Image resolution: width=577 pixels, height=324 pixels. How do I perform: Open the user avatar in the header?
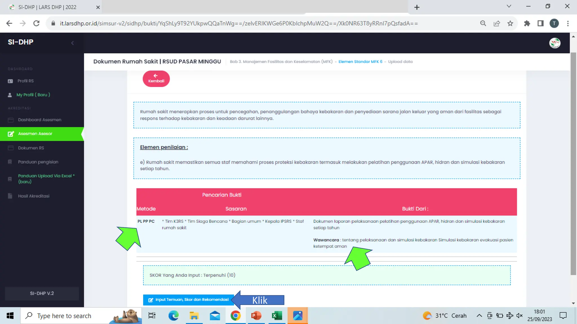click(x=554, y=43)
